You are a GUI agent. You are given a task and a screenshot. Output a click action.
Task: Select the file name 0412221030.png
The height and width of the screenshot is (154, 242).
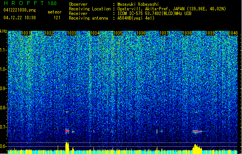point(20,10)
